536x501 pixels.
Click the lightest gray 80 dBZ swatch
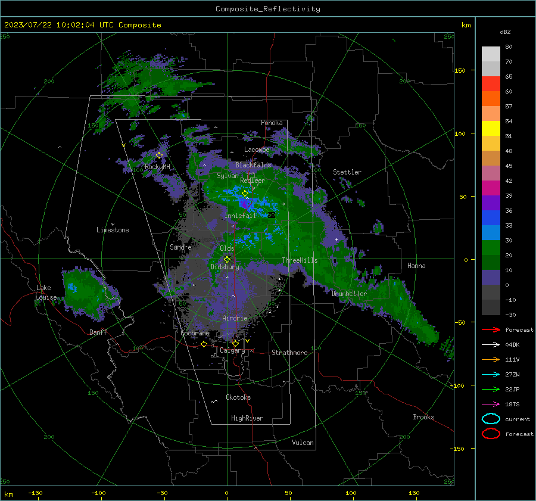point(491,54)
